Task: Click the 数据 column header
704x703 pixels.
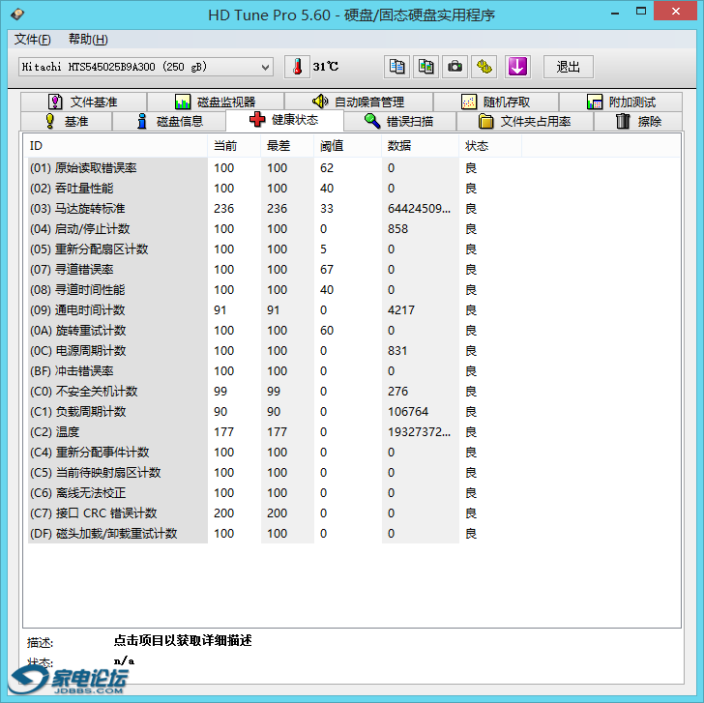Action: pos(421,146)
